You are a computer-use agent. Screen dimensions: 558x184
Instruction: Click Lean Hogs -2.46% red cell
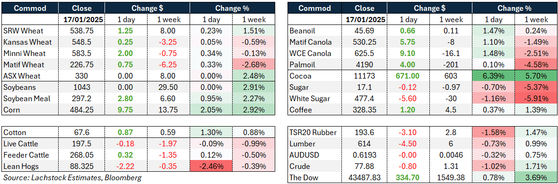click(x=211, y=167)
